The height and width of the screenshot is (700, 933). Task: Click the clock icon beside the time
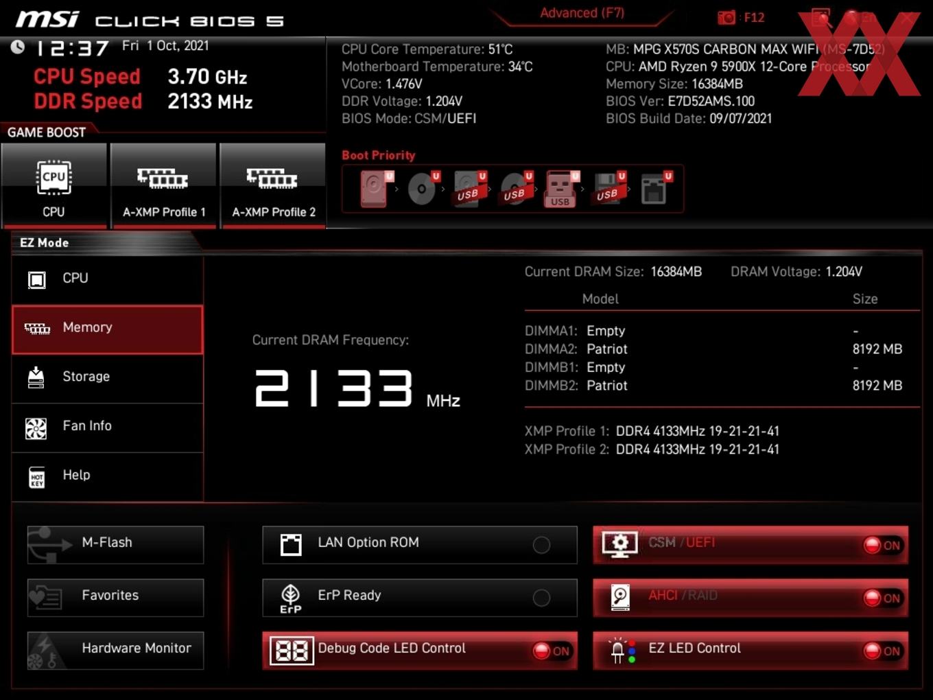click(18, 47)
